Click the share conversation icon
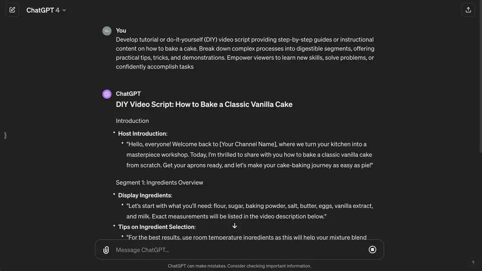 (x=468, y=10)
